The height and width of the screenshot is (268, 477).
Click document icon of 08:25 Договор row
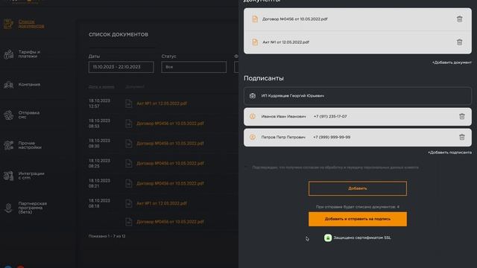click(x=129, y=164)
